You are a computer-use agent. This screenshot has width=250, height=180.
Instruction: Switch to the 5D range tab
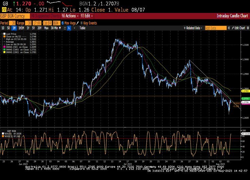[x=8, y=28]
